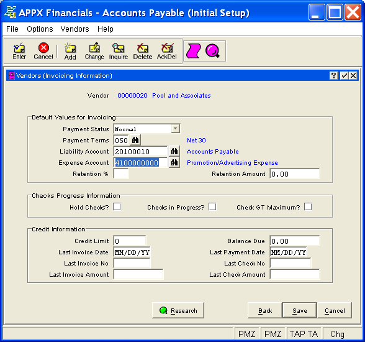
Task: Click the TAP TA status bar entry
Action: pyautogui.click(x=304, y=334)
